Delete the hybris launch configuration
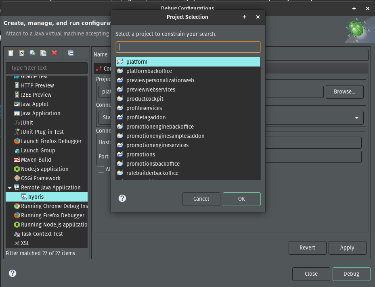 coord(54,53)
